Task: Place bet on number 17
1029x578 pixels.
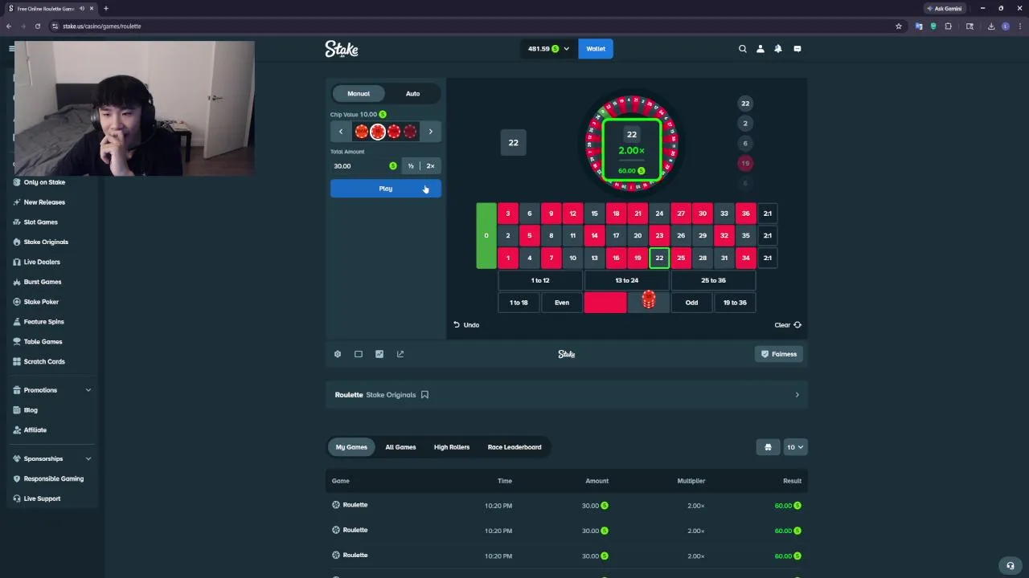Action: [x=616, y=236]
